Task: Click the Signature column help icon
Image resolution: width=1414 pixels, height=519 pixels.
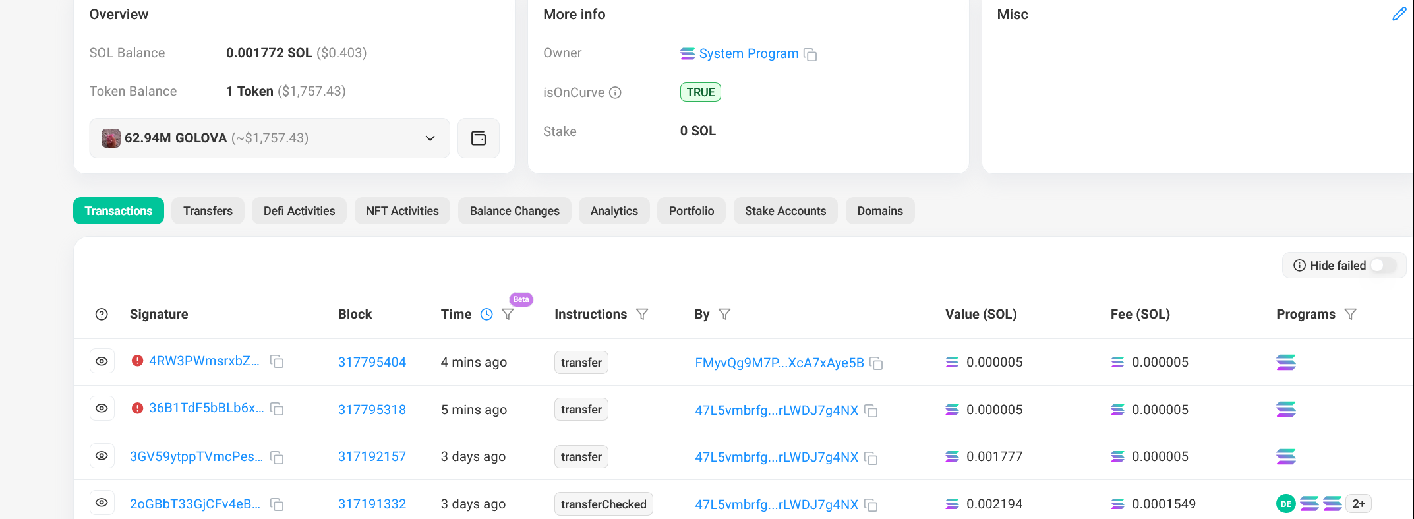Action: (102, 315)
